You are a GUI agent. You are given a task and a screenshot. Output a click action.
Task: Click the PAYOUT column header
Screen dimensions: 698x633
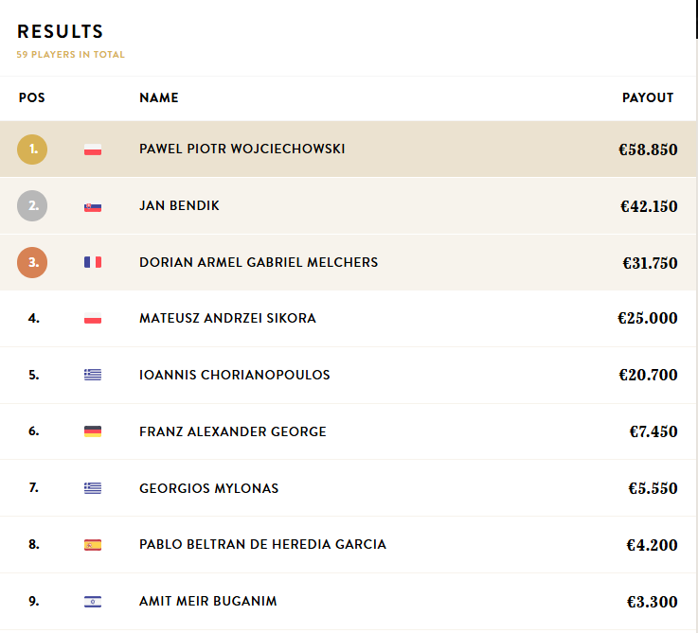pos(648,98)
